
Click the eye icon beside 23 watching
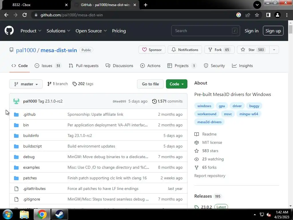click(197, 159)
